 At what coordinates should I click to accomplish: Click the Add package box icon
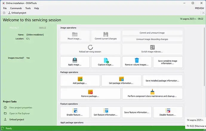pos(80,79)
